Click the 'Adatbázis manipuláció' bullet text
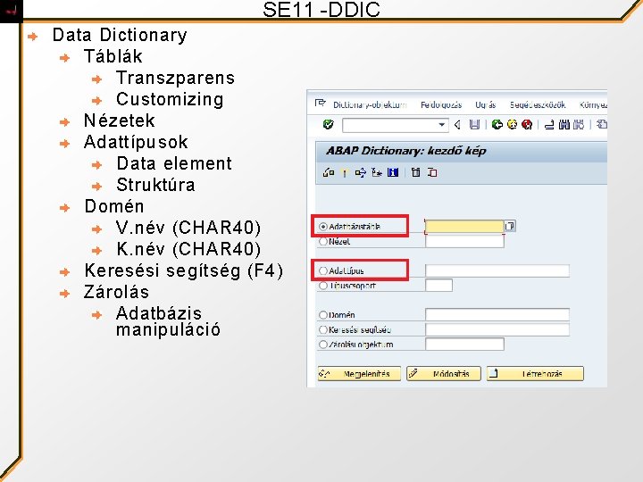The image size is (643, 482). click(168, 321)
